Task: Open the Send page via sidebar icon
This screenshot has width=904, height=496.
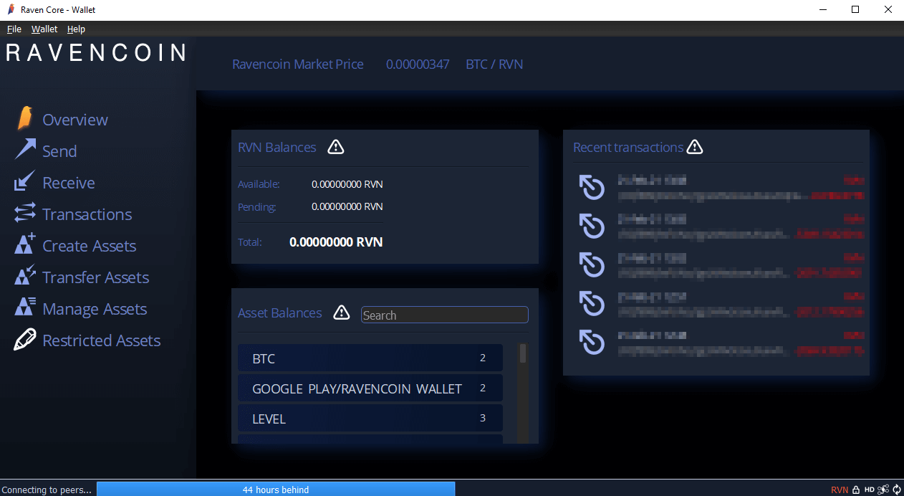Action: tap(24, 151)
